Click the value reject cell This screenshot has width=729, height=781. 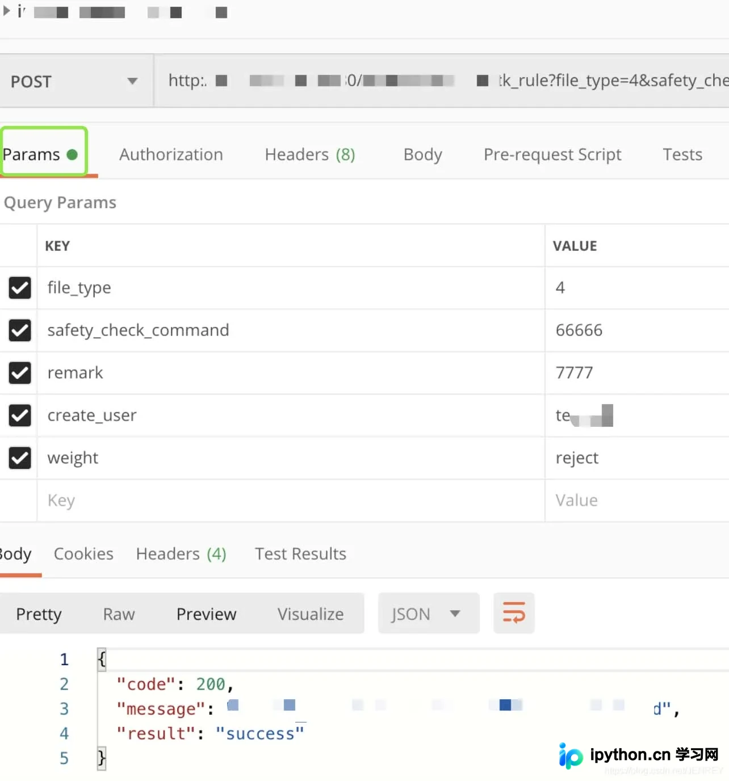point(637,458)
